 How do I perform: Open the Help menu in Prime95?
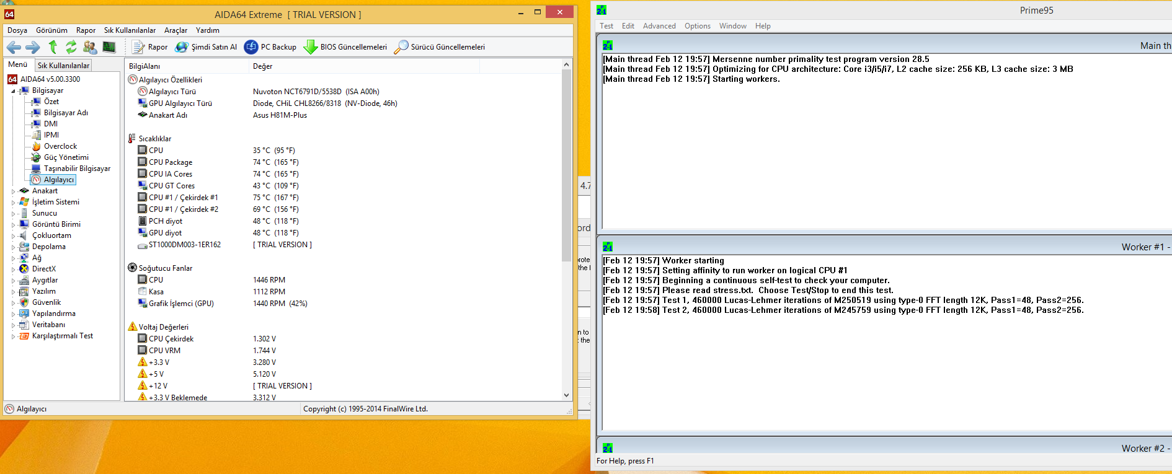point(763,26)
